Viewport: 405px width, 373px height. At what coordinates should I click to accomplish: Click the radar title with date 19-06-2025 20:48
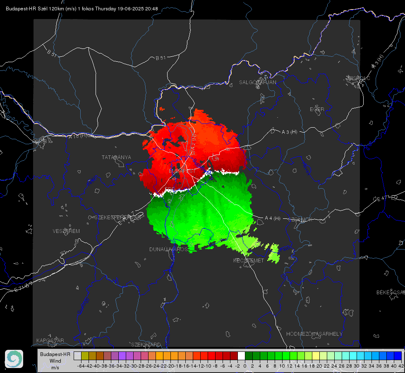81,9
